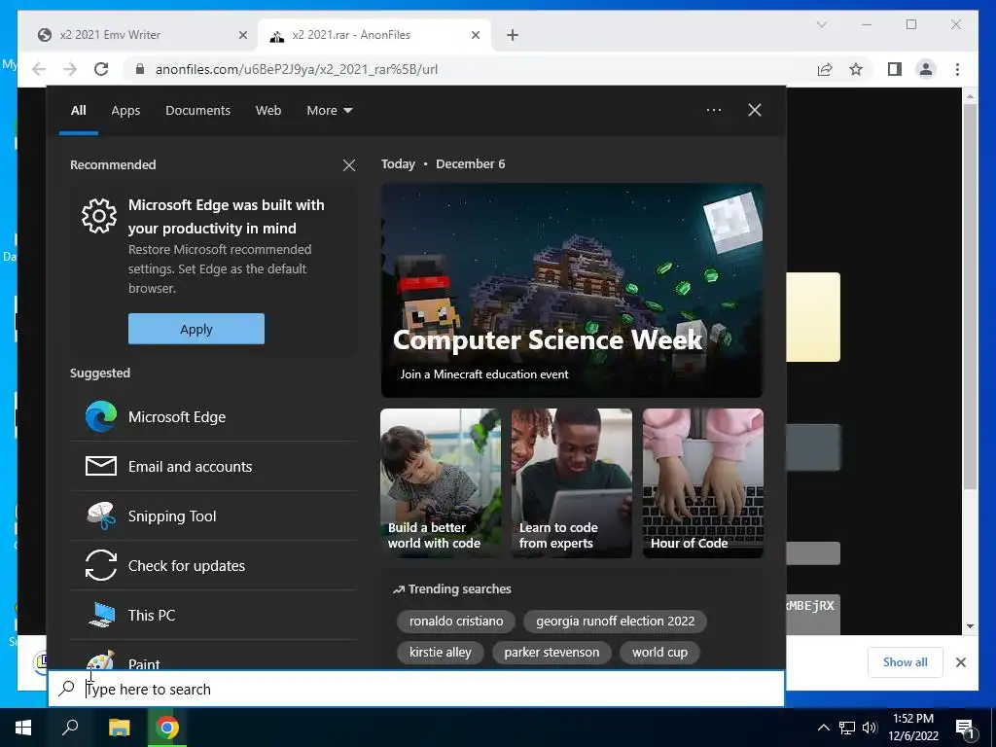Search georgia runoff election 2022

coord(615,622)
